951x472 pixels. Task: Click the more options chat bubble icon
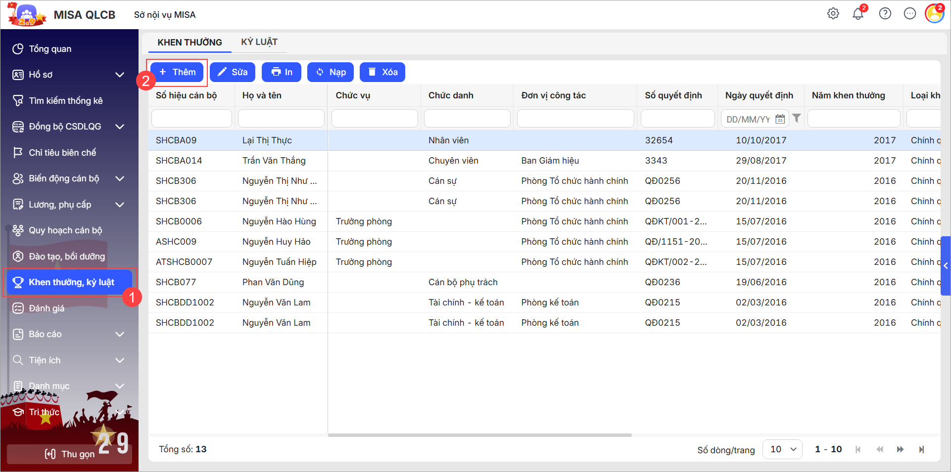(x=910, y=14)
